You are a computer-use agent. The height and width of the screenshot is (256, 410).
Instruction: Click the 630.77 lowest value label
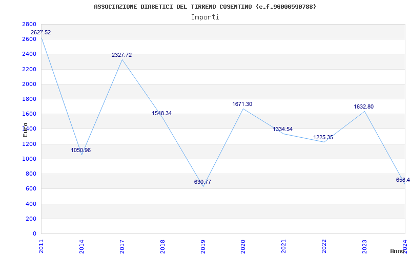point(202,182)
